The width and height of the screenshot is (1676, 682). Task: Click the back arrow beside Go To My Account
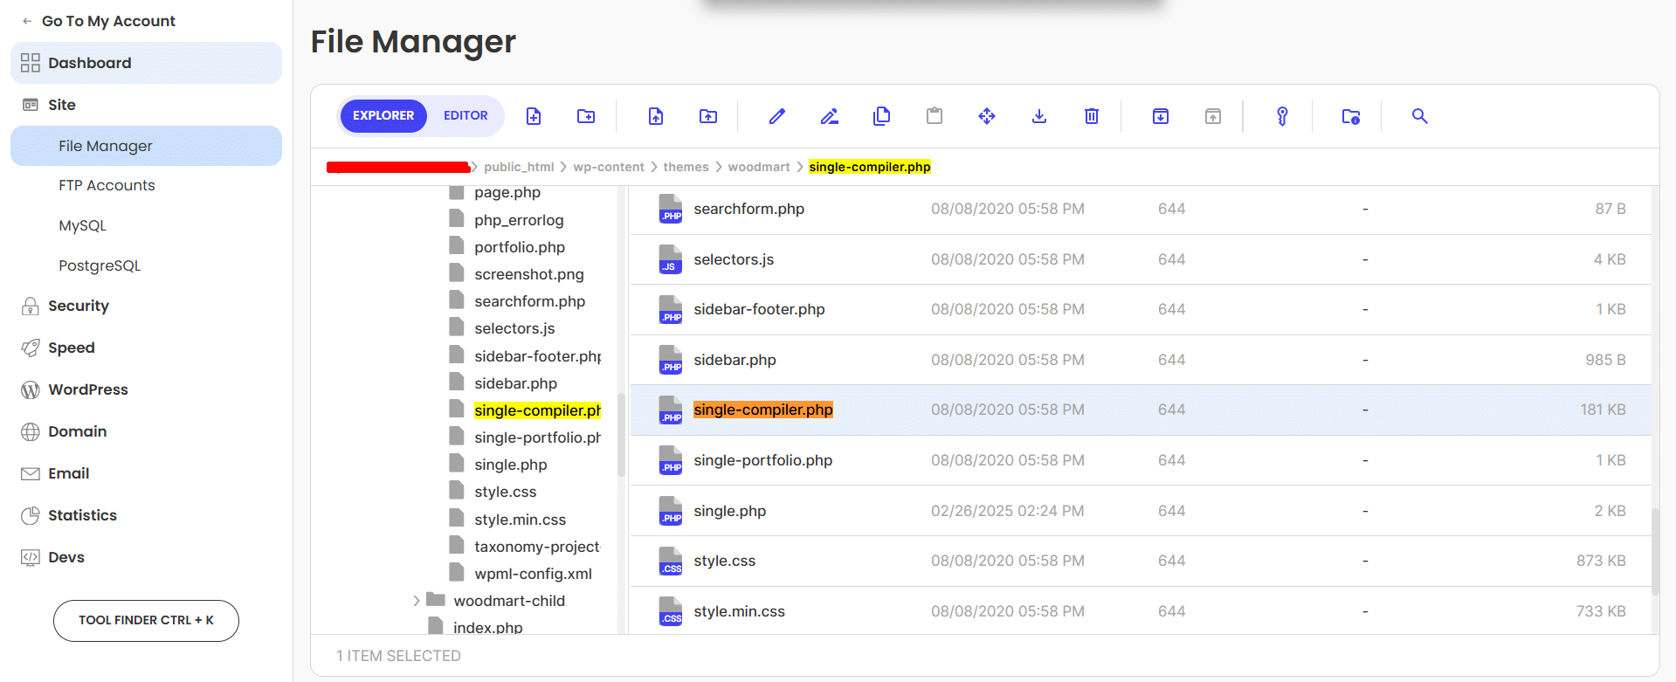(27, 21)
